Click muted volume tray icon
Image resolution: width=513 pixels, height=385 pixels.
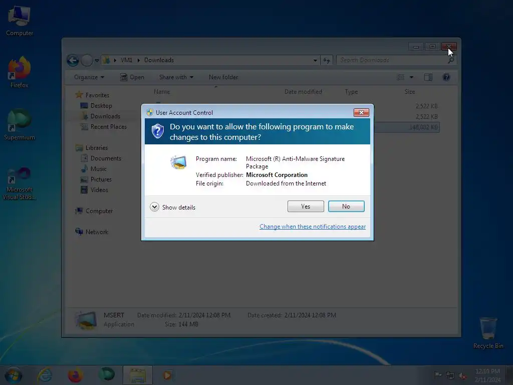pyautogui.click(x=462, y=375)
